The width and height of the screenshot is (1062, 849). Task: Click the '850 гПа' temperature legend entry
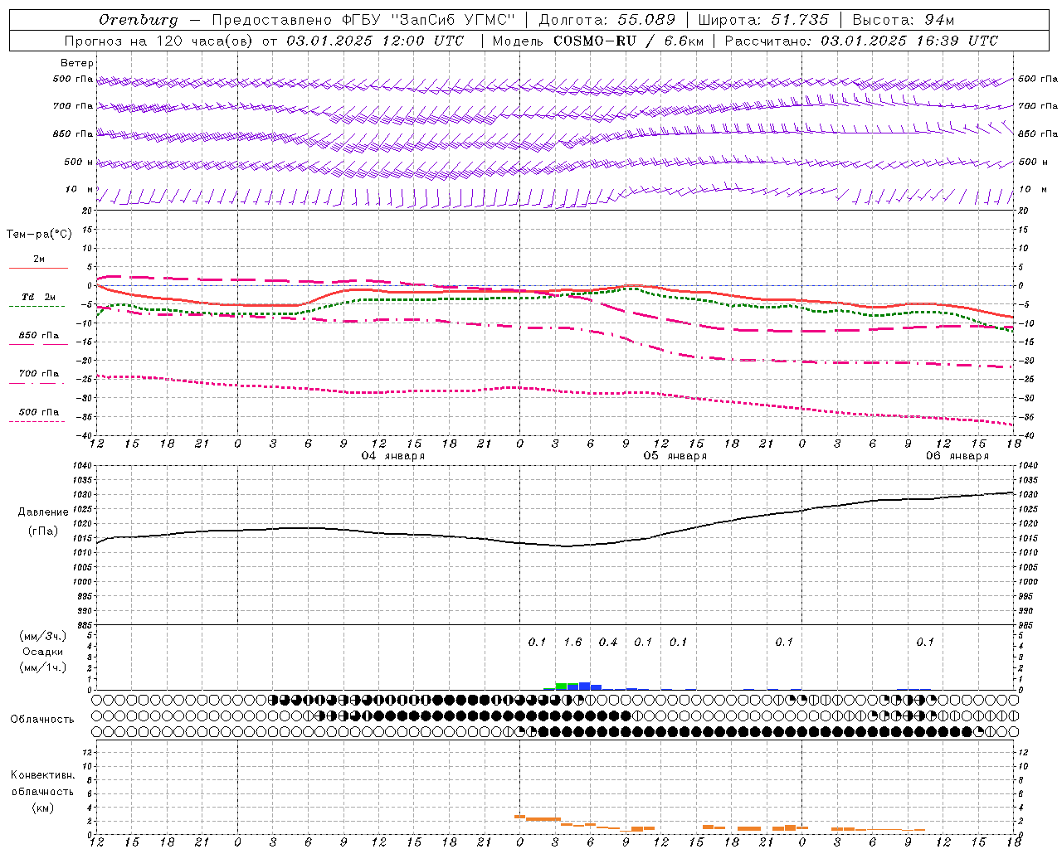[39, 336]
